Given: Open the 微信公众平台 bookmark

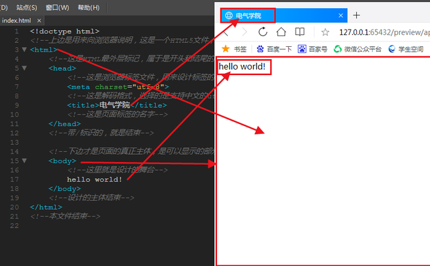Looking at the screenshot, I should click(x=357, y=49).
